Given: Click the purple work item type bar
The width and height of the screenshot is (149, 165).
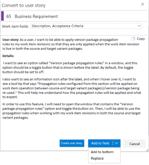Looking at the screenshot, I should pos(2,16).
